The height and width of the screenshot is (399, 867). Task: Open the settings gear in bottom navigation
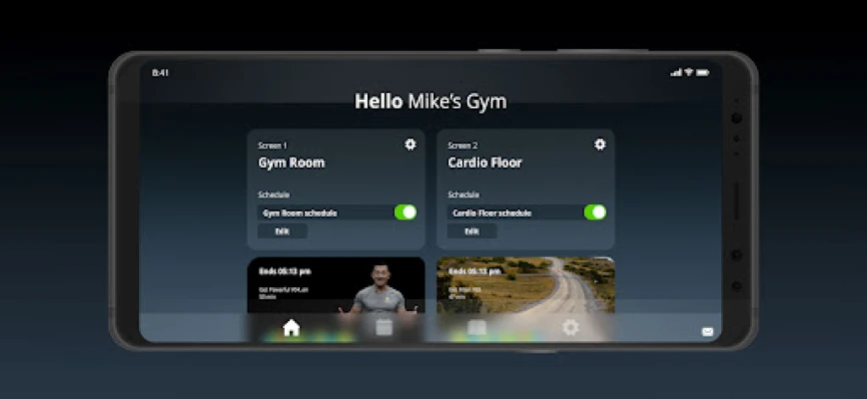570,327
